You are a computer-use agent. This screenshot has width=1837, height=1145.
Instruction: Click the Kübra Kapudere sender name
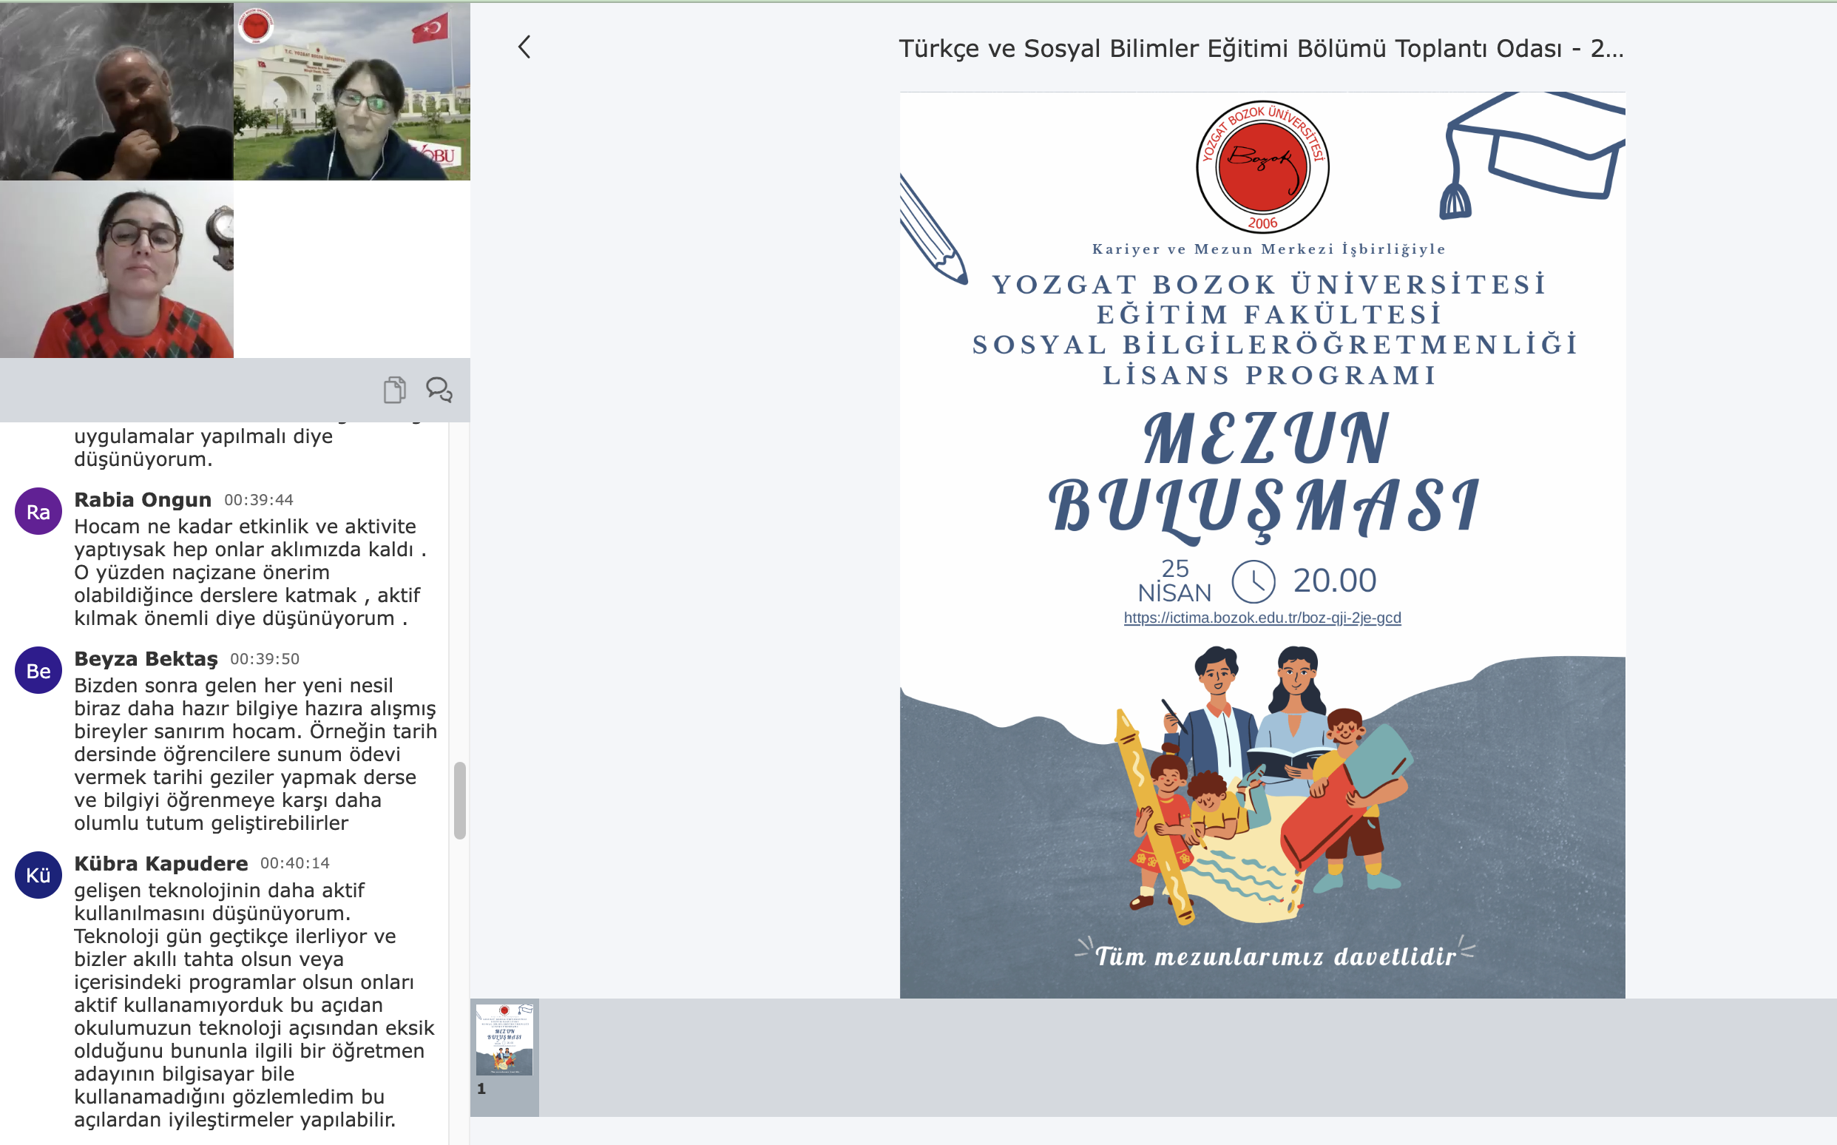click(160, 863)
